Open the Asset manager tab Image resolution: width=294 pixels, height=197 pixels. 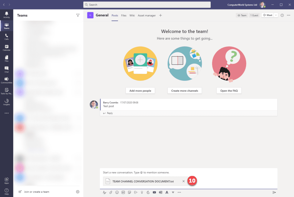147,16
